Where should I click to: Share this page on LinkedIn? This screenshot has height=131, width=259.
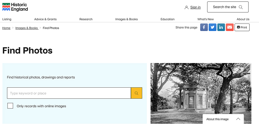221,27
